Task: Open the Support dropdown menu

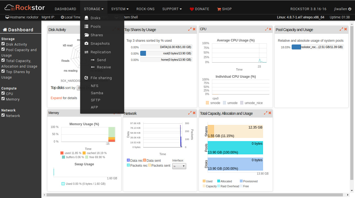Action: tap(172, 9)
